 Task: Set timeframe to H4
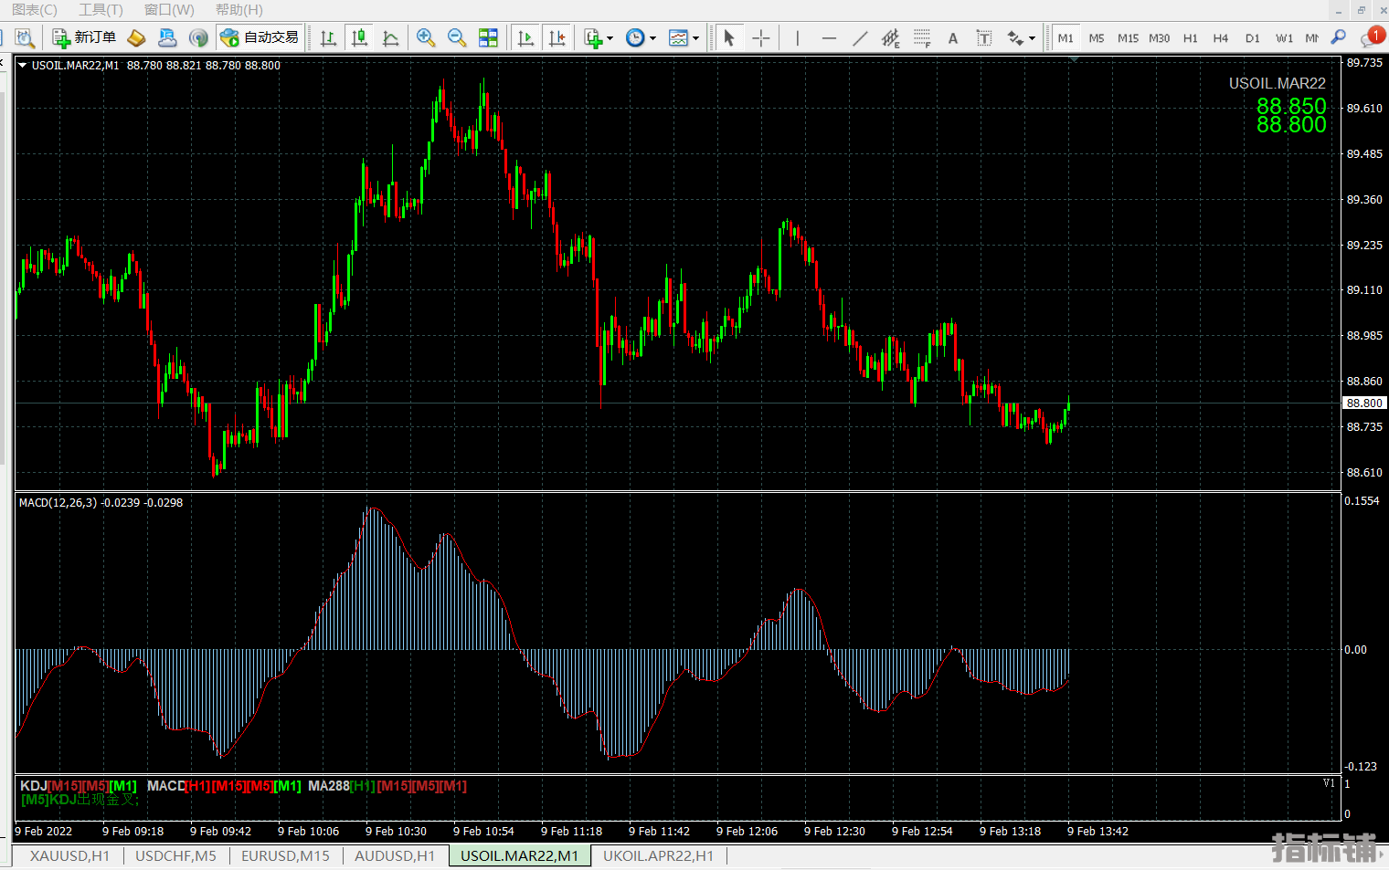[x=1220, y=38]
